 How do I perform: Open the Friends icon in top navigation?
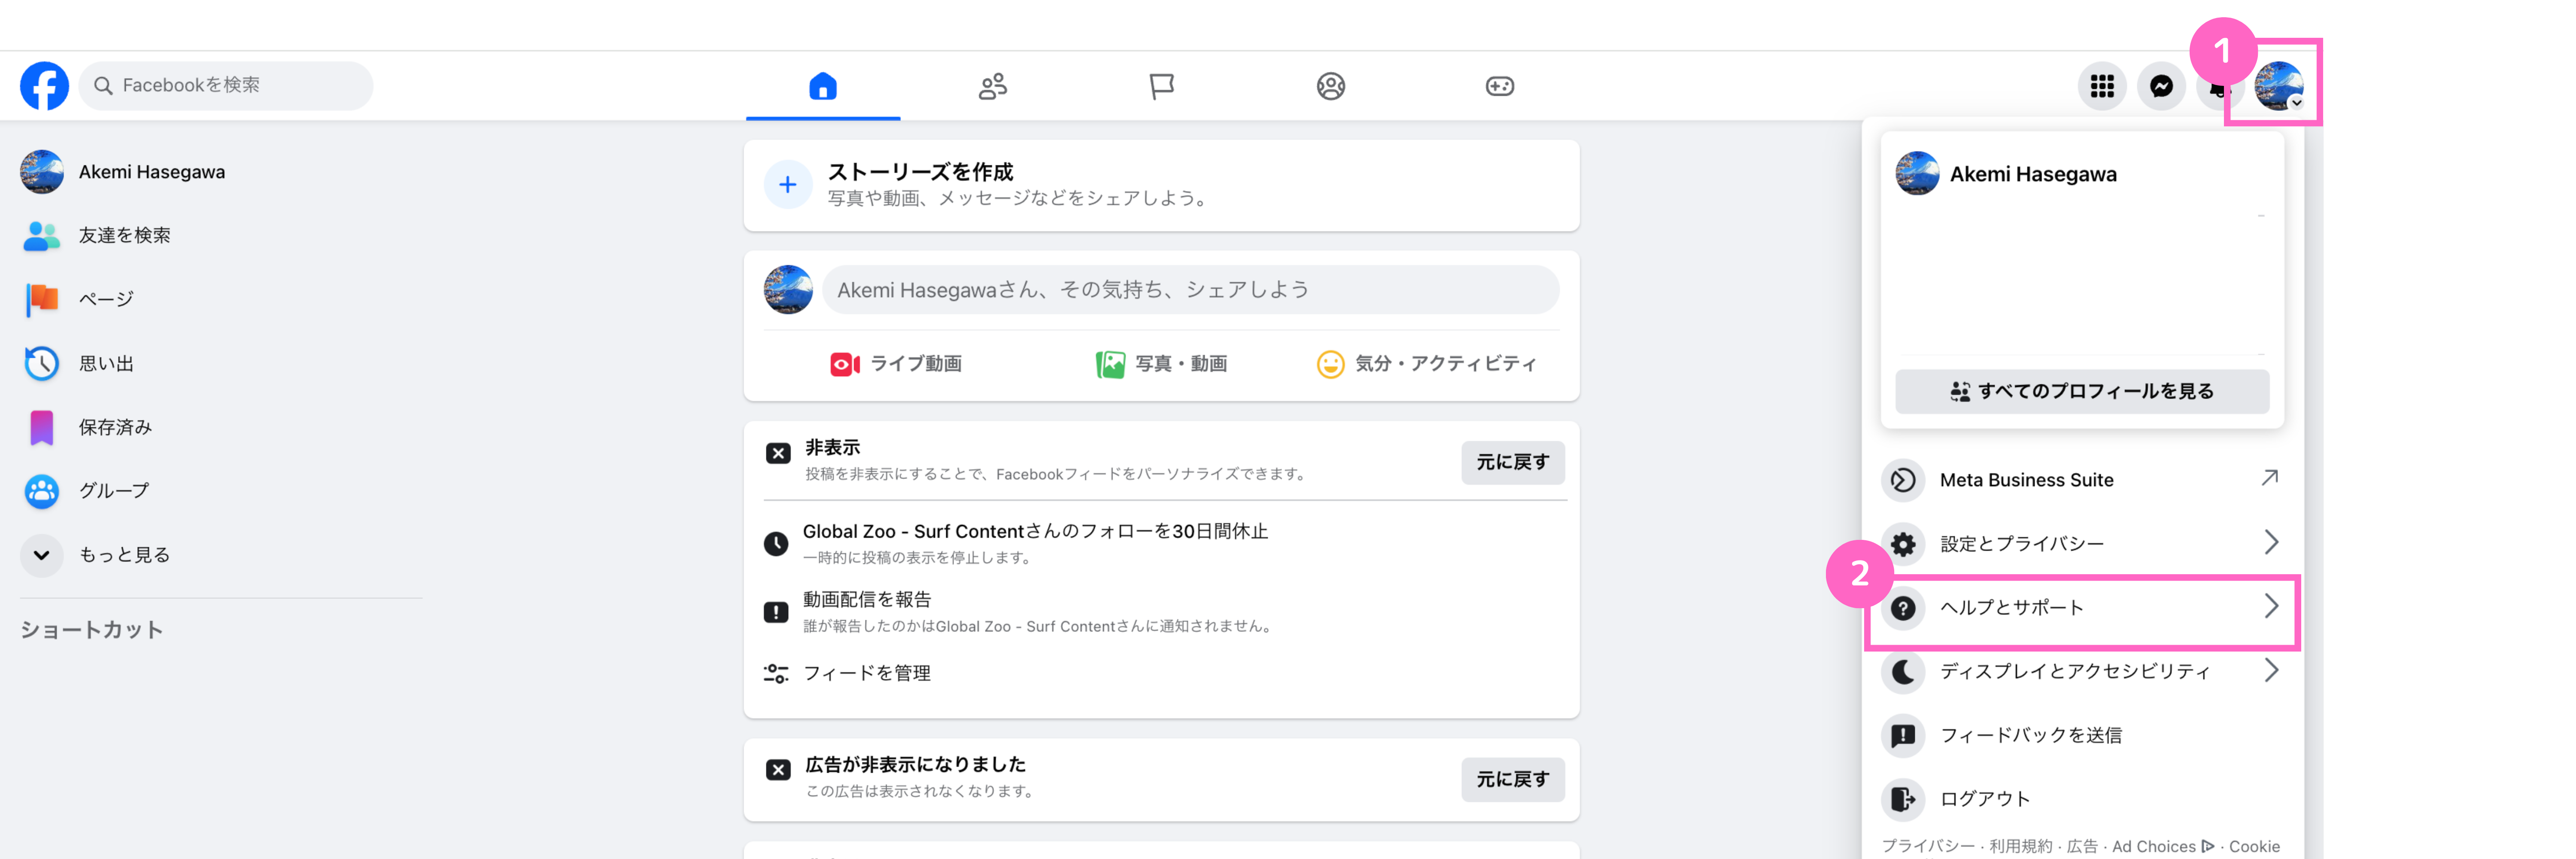pyautogui.click(x=991, y=86)
